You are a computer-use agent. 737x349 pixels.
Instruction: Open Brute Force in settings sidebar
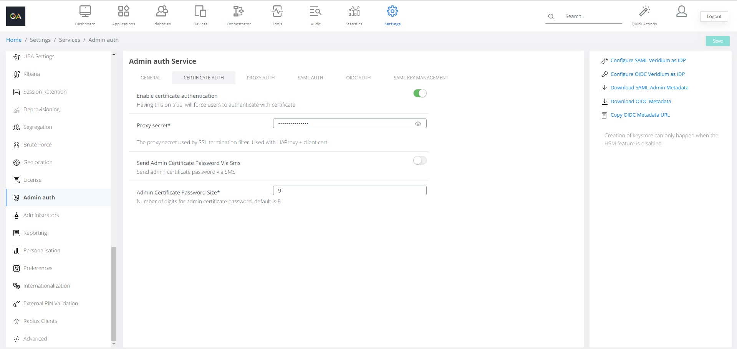click(37, 145)
